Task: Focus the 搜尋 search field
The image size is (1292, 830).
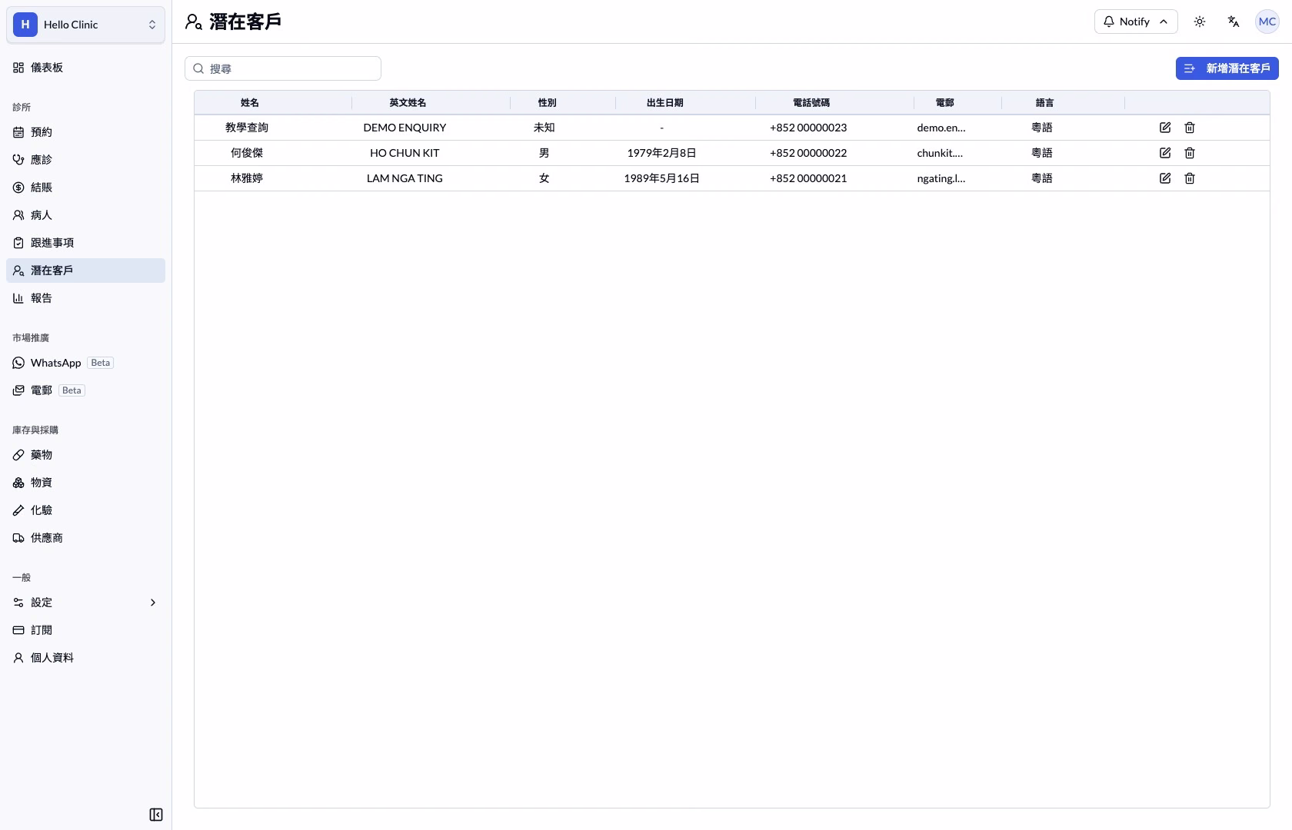Action: coord(283,68)
